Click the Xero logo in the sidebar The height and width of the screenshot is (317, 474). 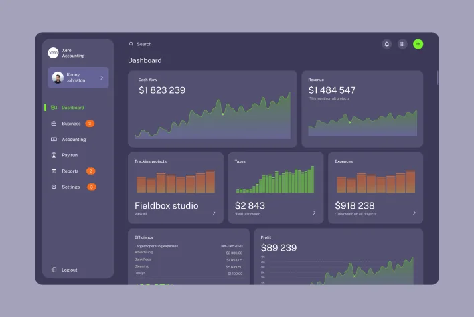(x=53, y=53)
